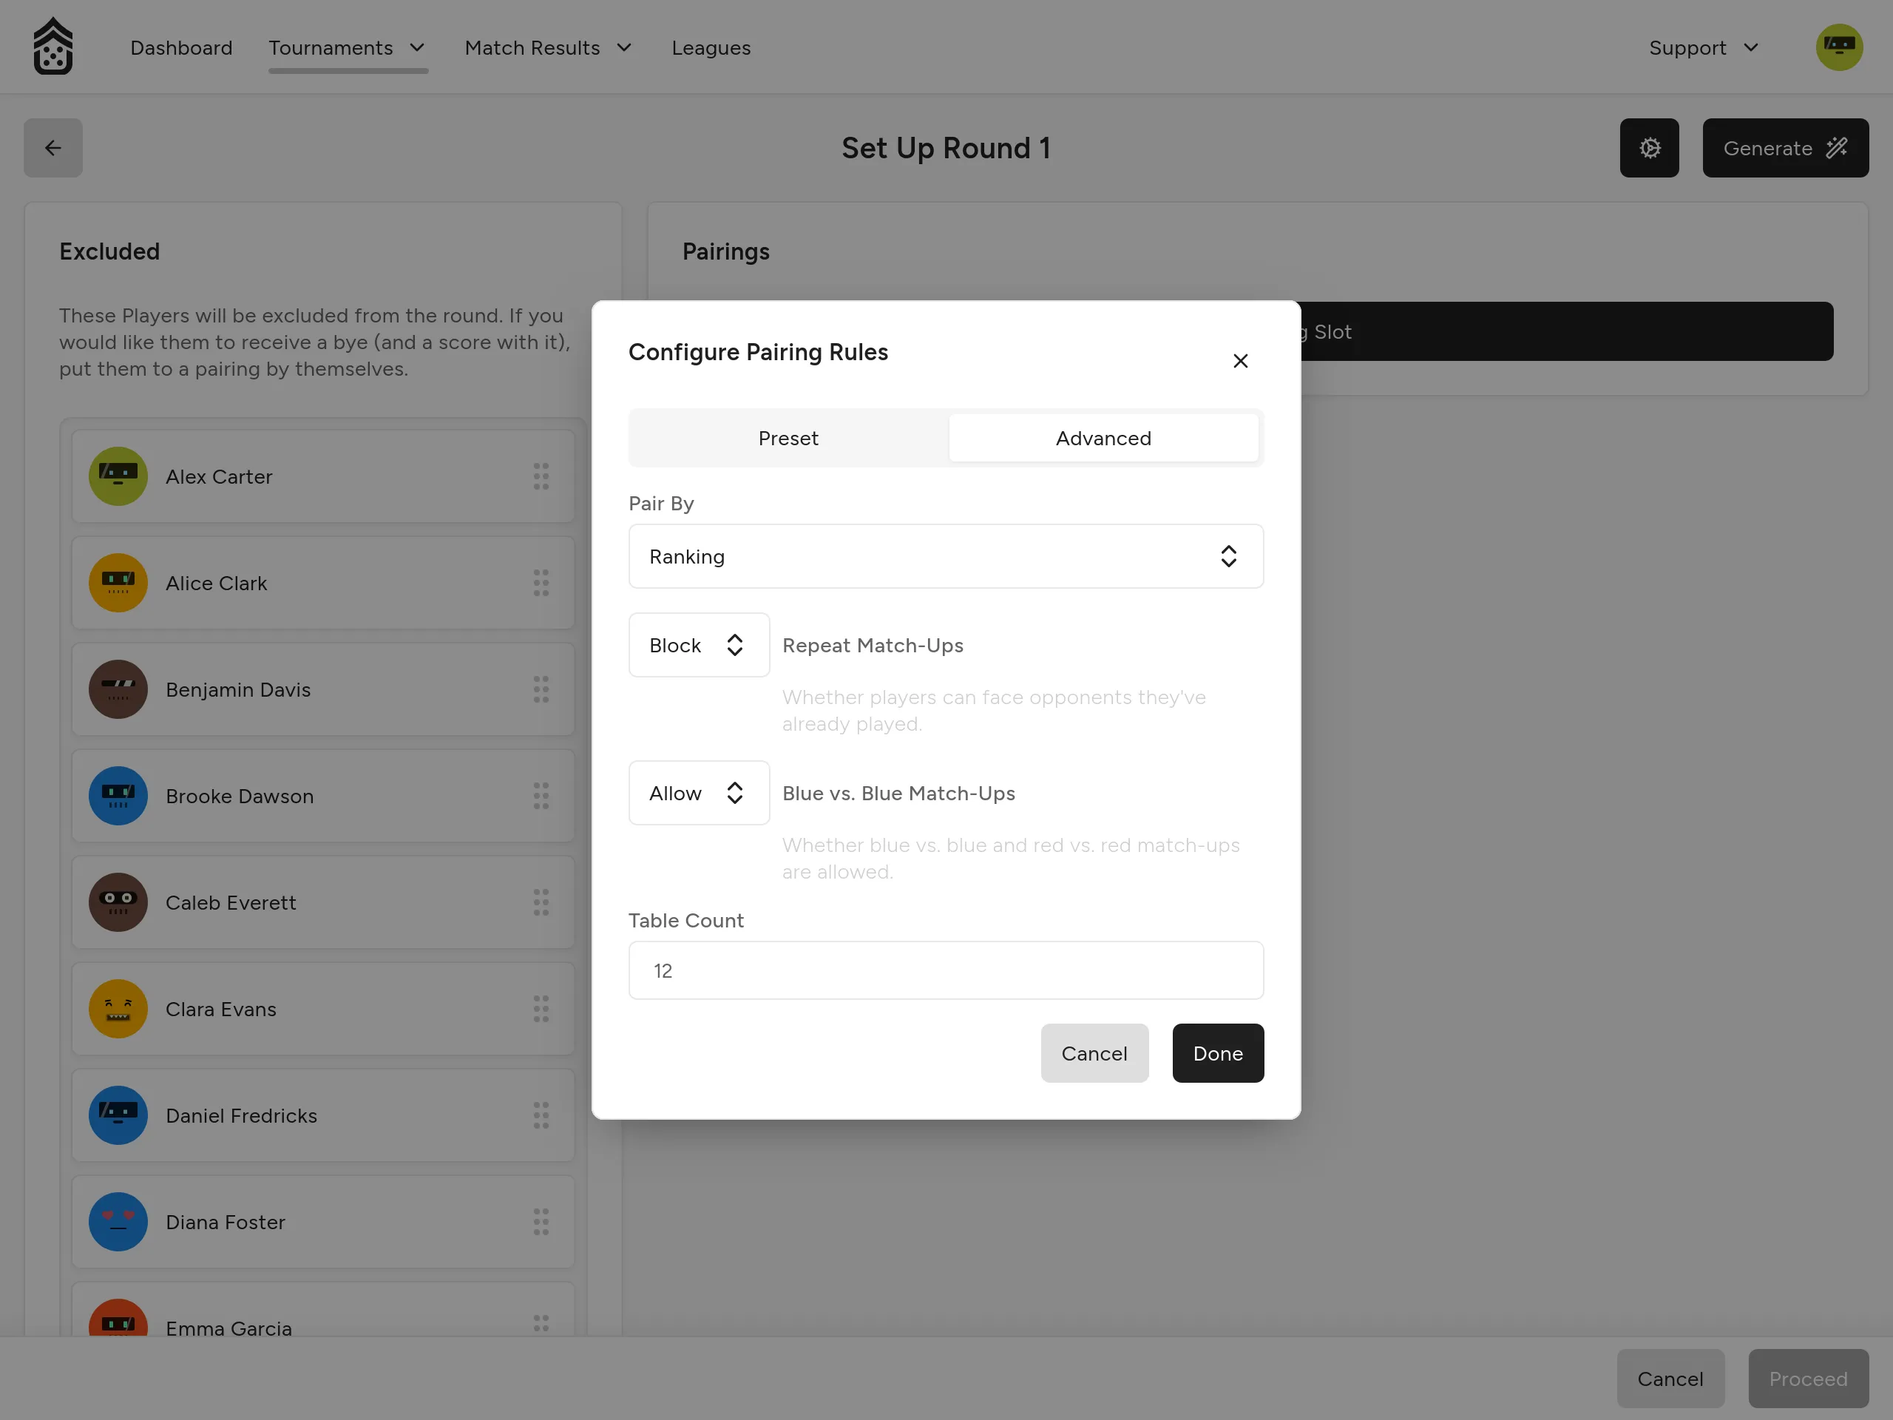Click the Proceed button
1893x1420 pixels.
point(1808,1379)
